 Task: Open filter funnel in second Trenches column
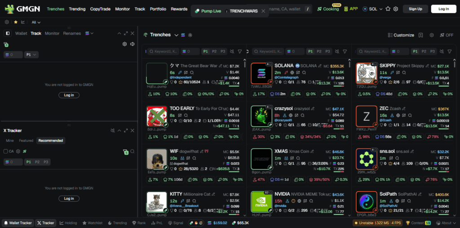(345, 51)
